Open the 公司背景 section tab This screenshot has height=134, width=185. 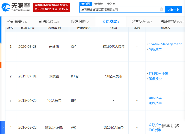point(17,22)
